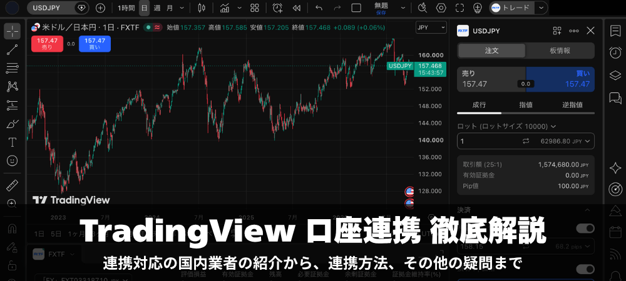Click the blue 買い 157.47 chart button
The width and height of the screenshot is (626, 281).
coord(95,44)
